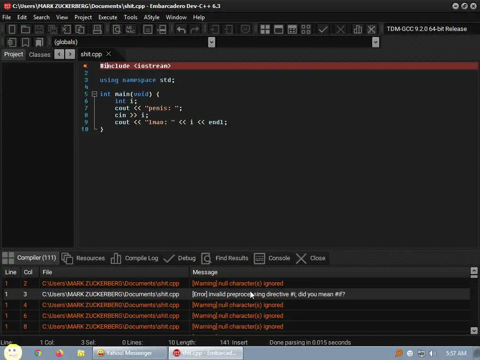
Task: Click the Toggle Comment icon
Action: click(245, 30)
